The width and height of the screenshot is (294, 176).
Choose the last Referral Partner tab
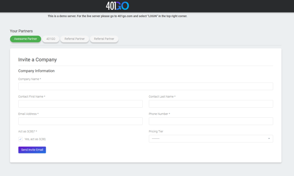[x=104, y=39]
